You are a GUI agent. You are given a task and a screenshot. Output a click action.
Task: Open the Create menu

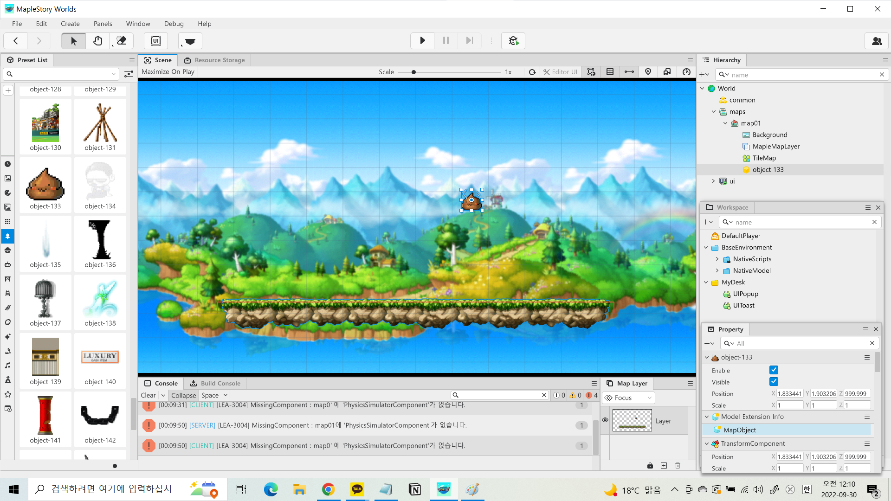pos(70,24)
